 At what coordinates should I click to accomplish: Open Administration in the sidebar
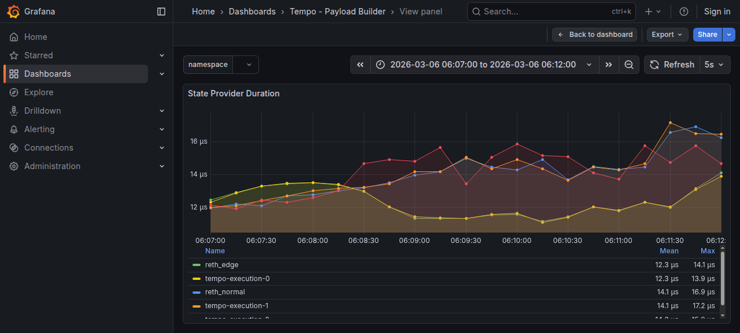pos(52,166)
